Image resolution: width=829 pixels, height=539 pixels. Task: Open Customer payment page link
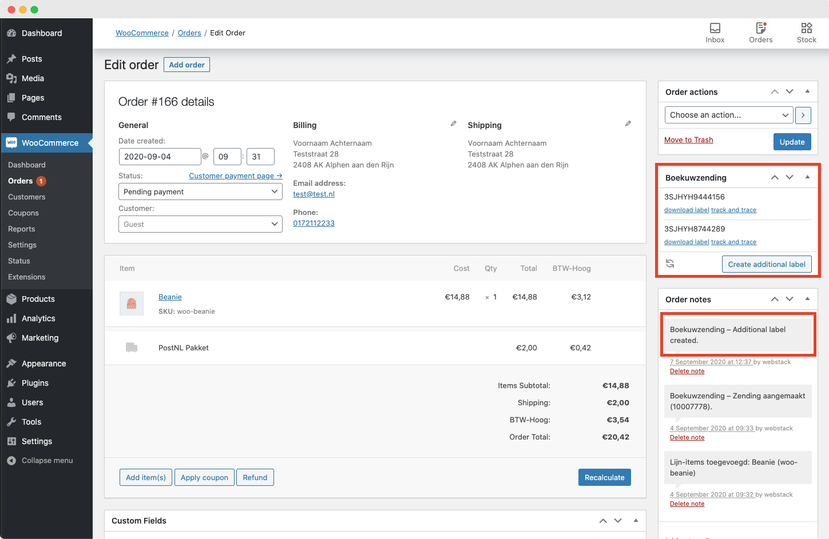(x=236, y=175)
